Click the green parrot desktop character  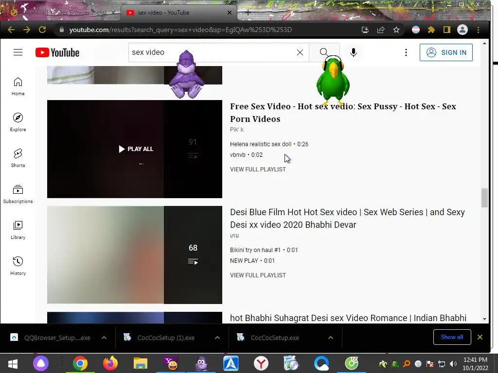[333, 81]
